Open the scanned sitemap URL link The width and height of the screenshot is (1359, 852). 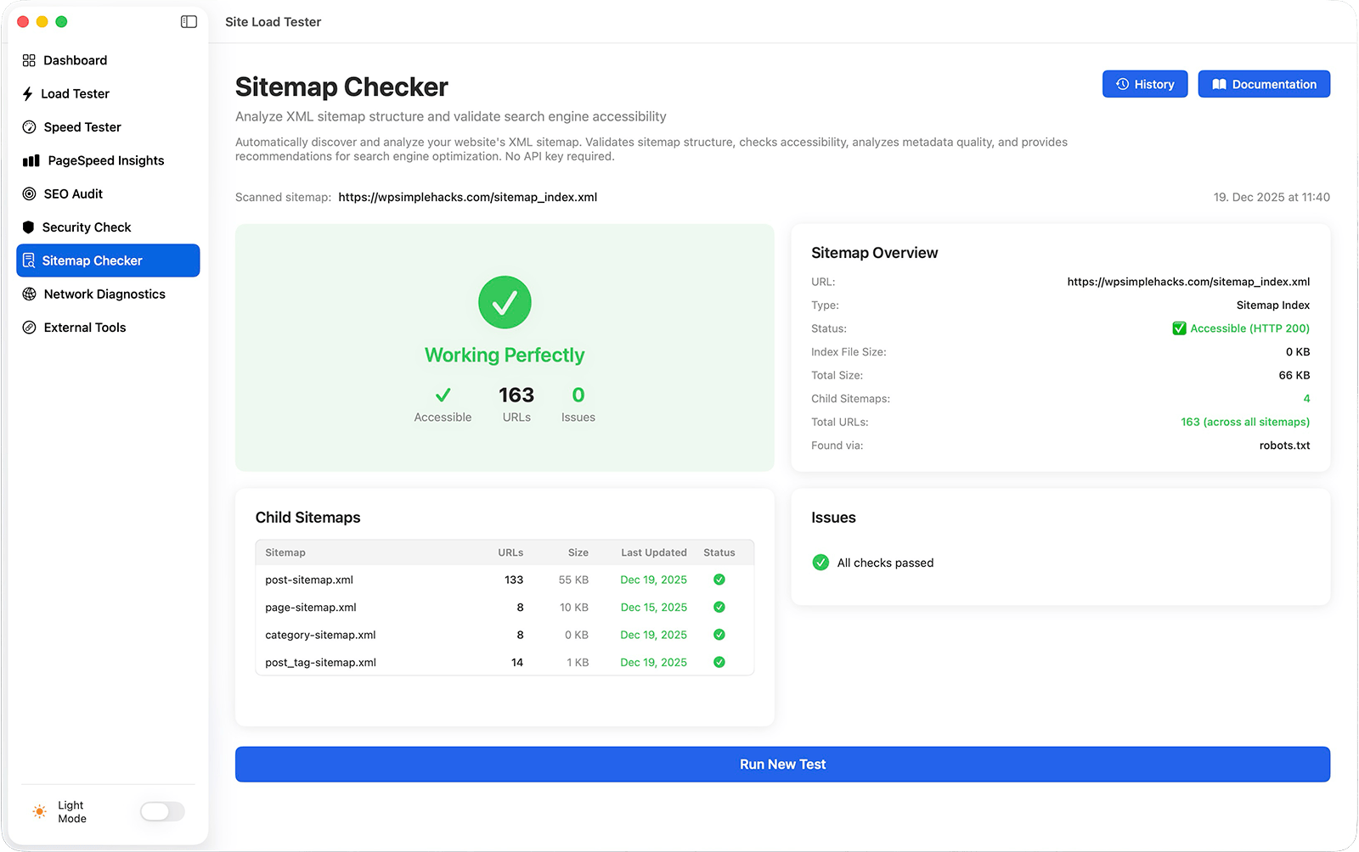[467, 197]
